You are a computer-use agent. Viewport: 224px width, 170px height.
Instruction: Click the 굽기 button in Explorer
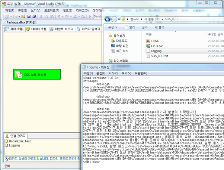click(145, 27)
